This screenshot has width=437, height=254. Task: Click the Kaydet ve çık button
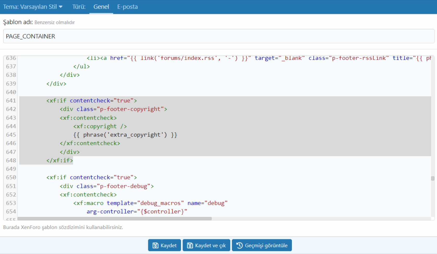(x=206, y=245)
